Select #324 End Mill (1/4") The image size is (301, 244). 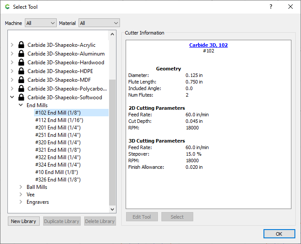[x=58, y=165]
